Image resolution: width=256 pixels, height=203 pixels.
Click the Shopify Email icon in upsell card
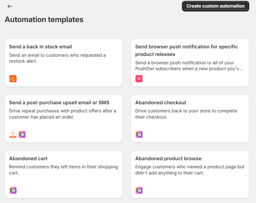click(x=22, y=134)
